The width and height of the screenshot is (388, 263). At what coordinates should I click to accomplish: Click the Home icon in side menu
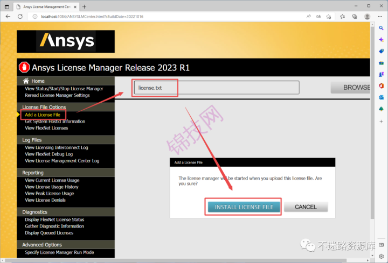coord(26,81)
